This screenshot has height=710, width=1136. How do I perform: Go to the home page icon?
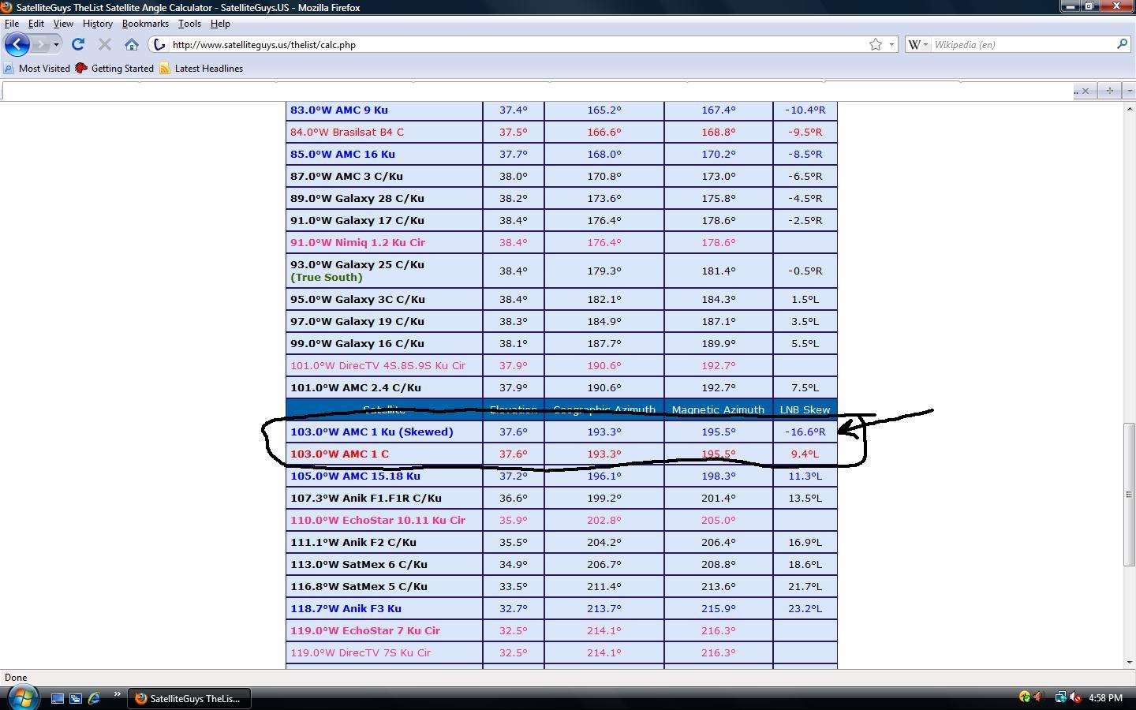tap(132, 44)
